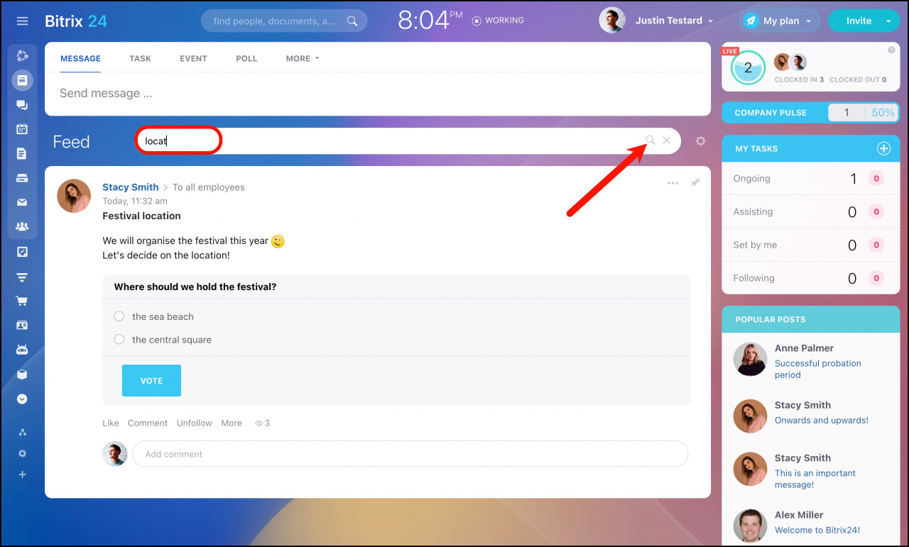Open Assisting tasks row
Image resolution: width=909 pixels, height=547 pixels.
click(x=811, y=211)
